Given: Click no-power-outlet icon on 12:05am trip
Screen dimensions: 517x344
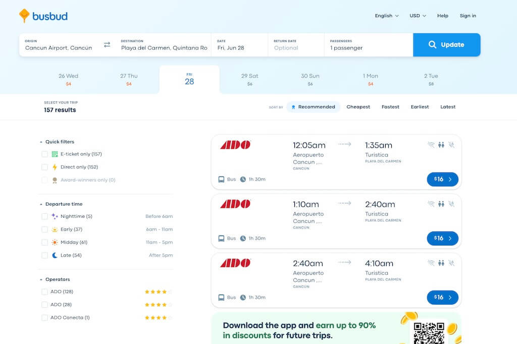Looking at the screenshot, I should pyautogui.click(x=451, y=145).
